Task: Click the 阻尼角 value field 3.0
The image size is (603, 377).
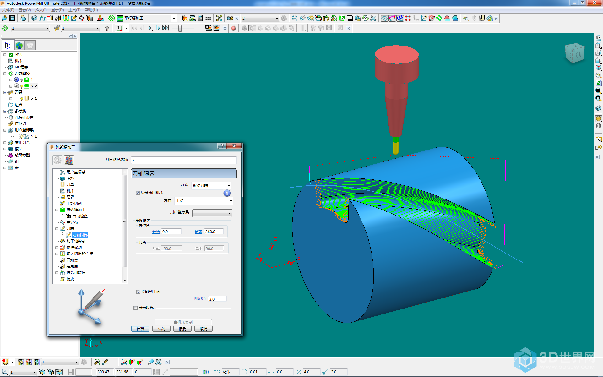Action: [217, 299]
